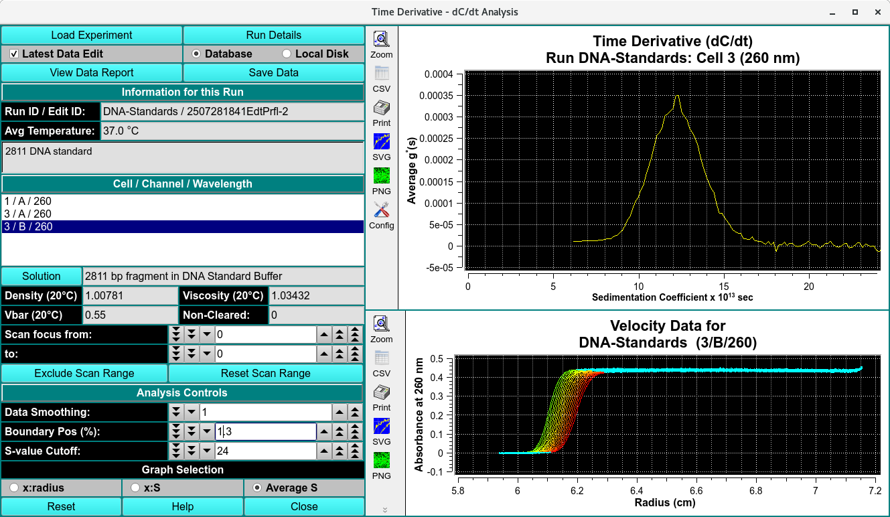This screenshot has width=890, height=517.
Task: Expand the hidden toolbar items chevron below PNG
Action: pos(385,510)
